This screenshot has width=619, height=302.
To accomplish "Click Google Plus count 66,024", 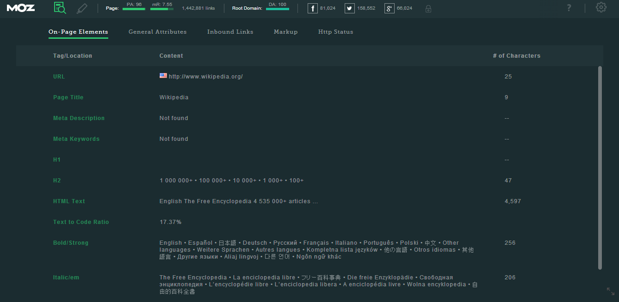I will (405, 8).
